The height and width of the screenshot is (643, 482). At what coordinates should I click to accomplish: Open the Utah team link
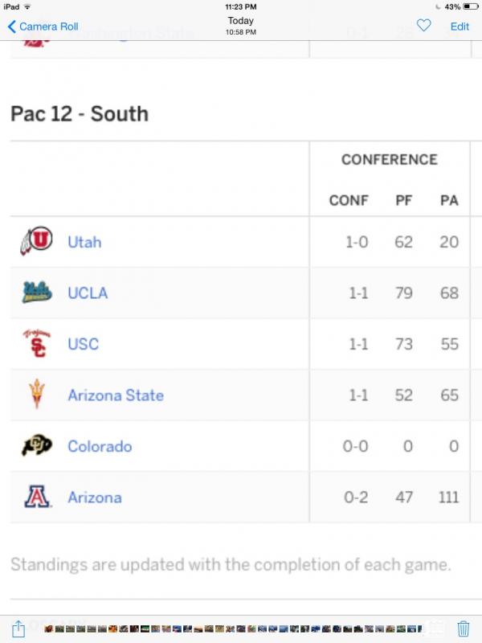pos(84,242)
